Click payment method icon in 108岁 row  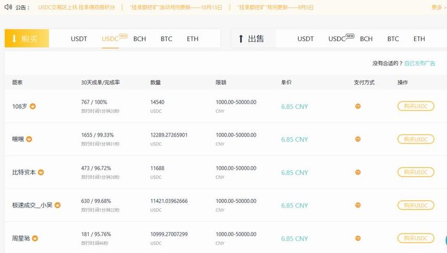[358, 106]
